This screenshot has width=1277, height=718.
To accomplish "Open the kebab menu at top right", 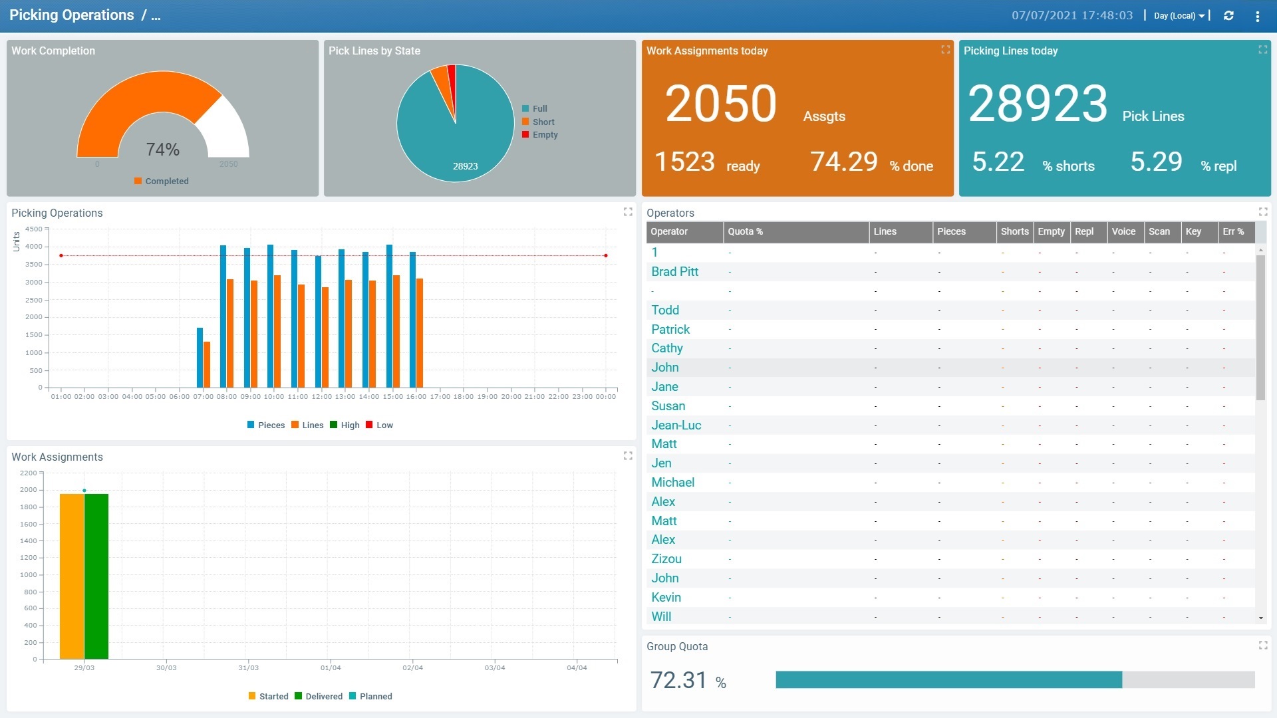I will (x=1258, y=15).
